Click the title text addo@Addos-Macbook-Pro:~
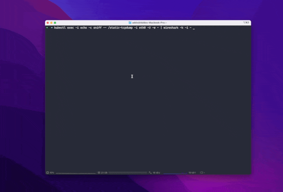This screenshot has width=283, height=192. pyautogui.click(x=149, y=23)
